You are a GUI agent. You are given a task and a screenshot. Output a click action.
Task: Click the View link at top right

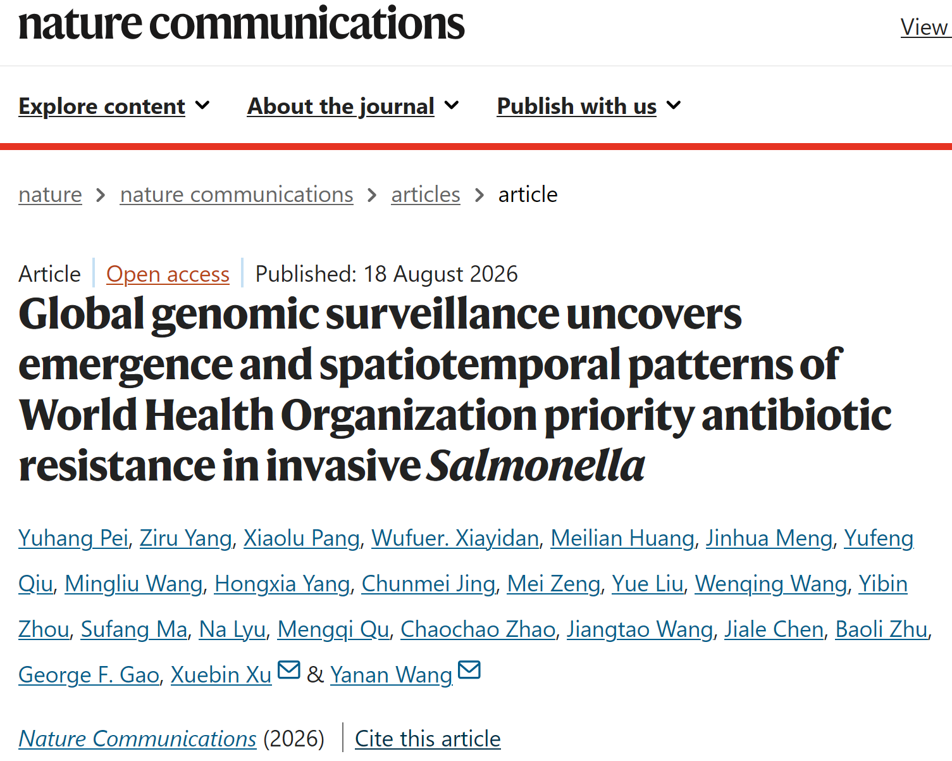[x=924, y=27]
